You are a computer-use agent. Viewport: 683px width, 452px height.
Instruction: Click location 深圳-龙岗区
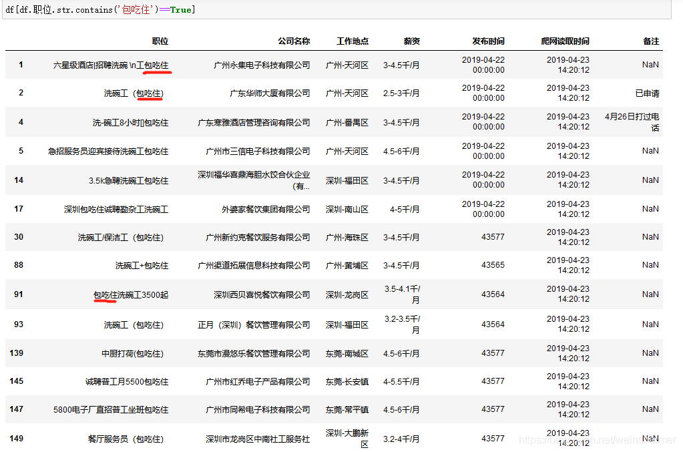[347, 295]
